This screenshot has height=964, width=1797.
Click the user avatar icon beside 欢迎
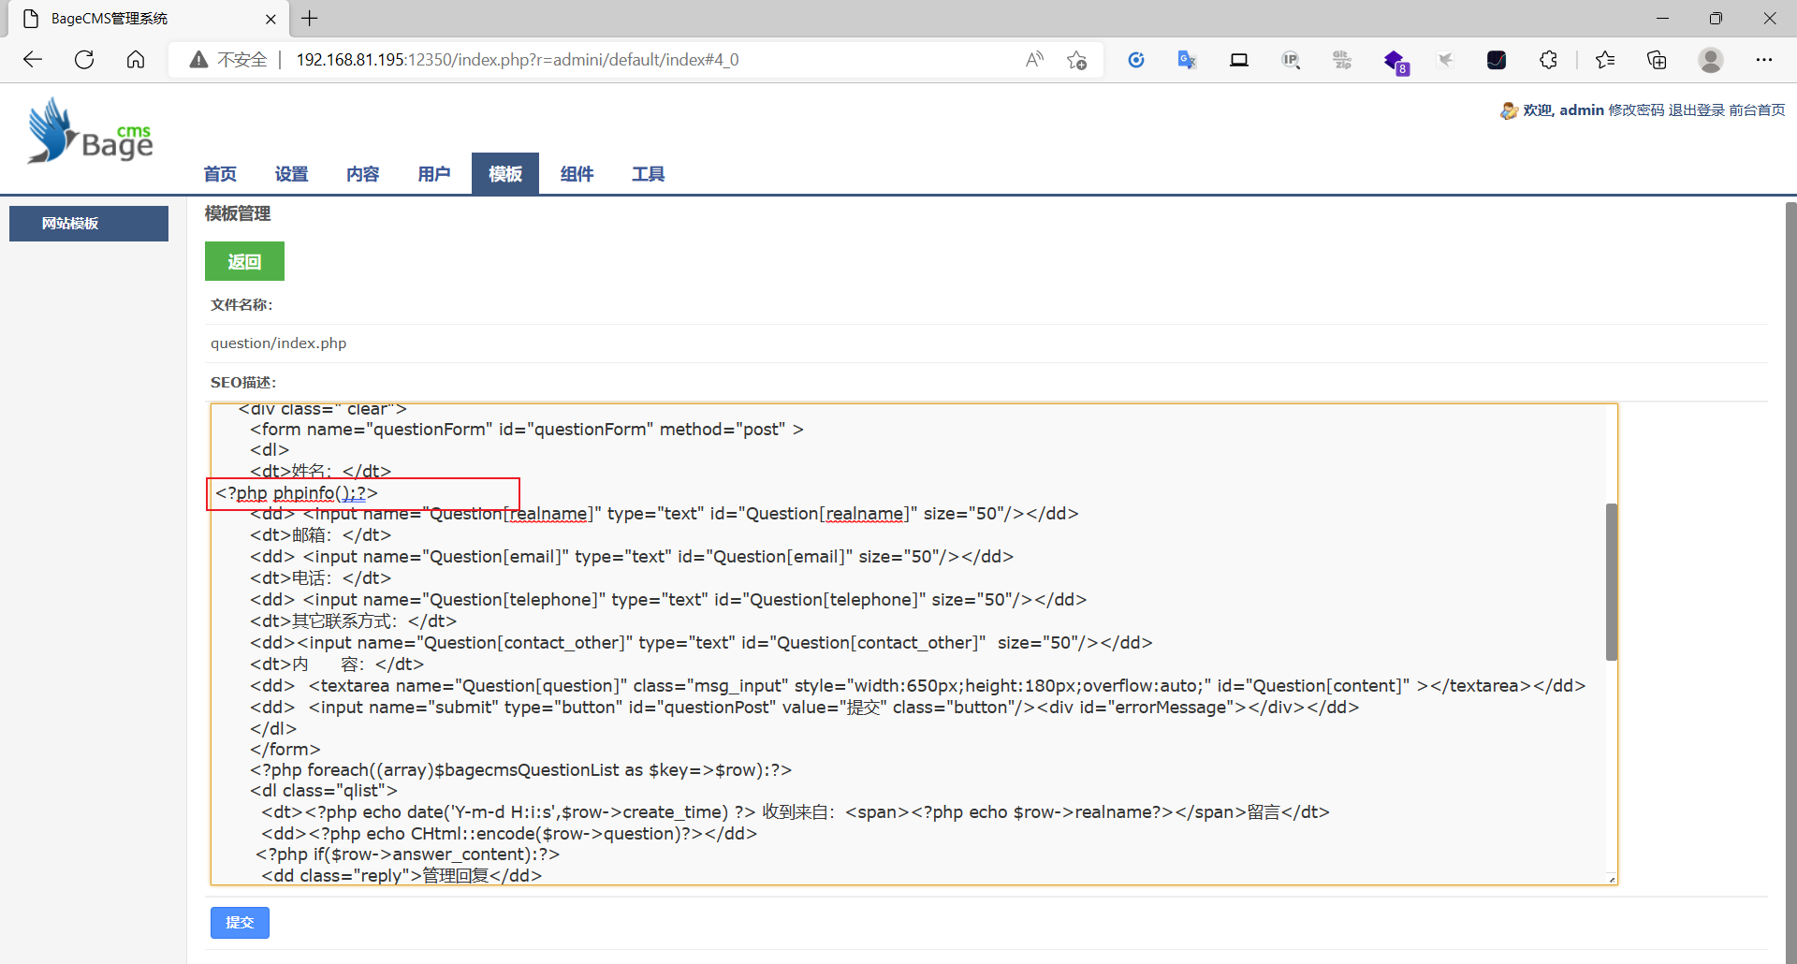coord(1509,110)
